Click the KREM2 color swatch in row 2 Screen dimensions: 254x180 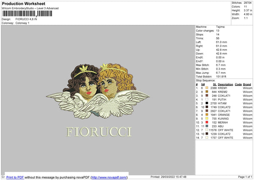207,92
